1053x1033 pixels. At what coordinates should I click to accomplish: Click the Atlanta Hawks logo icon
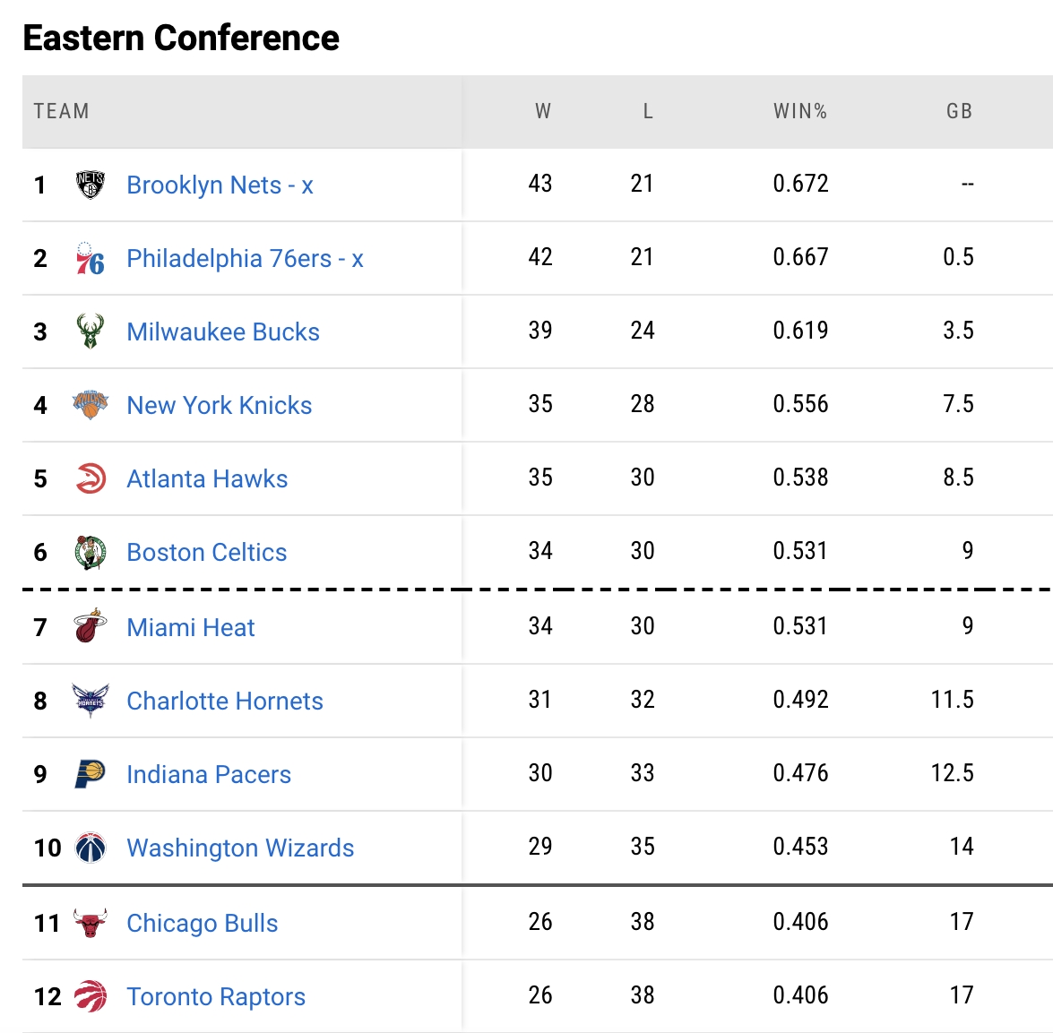[90, 478]
